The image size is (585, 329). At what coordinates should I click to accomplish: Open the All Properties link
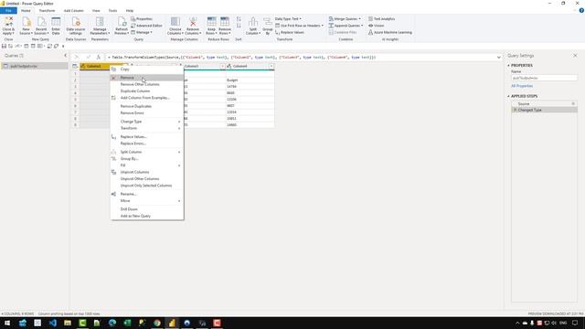(x=522, y=86)
